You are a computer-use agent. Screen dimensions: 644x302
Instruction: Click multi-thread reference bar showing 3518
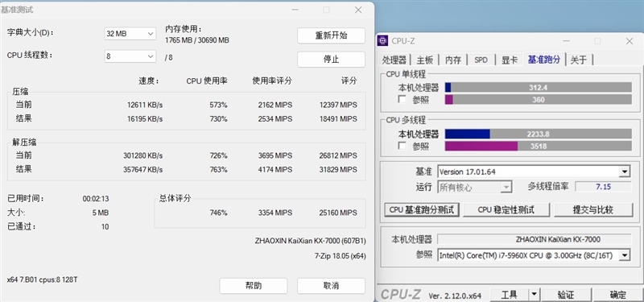538,146
